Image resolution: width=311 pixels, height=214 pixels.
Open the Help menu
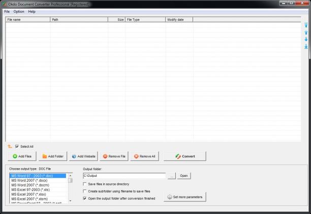[32, 12]
